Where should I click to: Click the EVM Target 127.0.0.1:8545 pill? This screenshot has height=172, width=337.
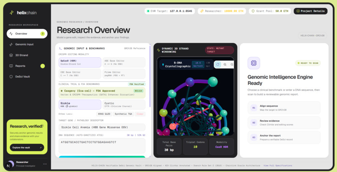pos(170,11)
